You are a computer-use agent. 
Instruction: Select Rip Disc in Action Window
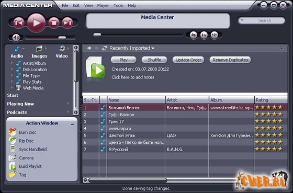click(x=26, y=141)
